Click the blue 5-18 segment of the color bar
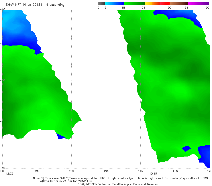This screenshot has height=186, width=212. 114,3
